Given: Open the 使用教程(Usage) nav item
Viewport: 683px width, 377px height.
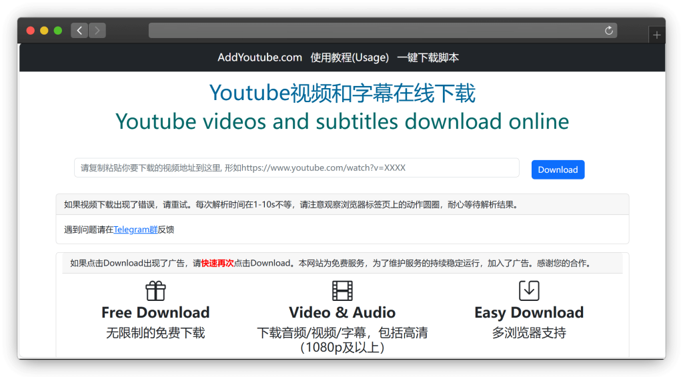Looking at the screenshot, I should [350, 57].
